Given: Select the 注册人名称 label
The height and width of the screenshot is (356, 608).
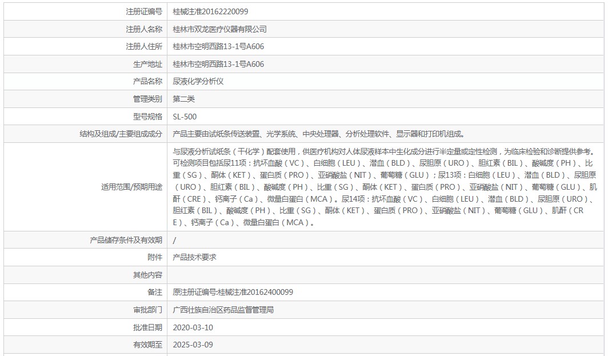Looking at the screenshot, I should [x=144, y=29].
